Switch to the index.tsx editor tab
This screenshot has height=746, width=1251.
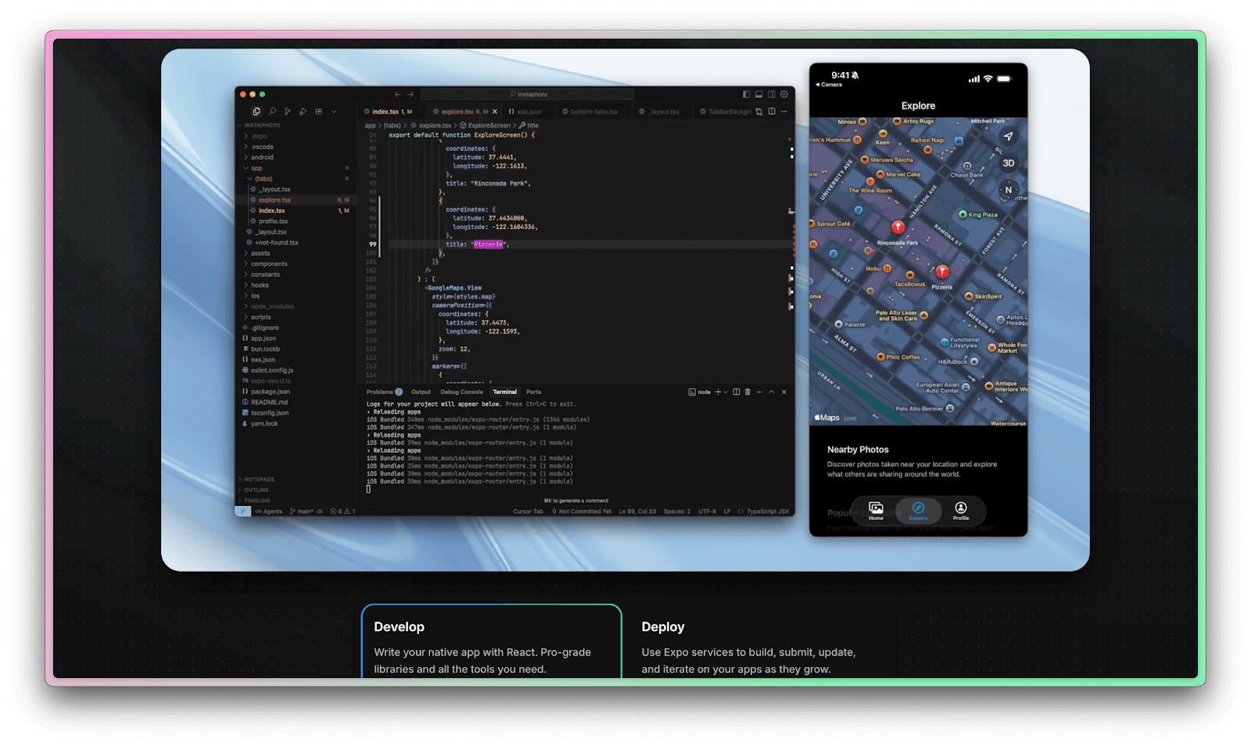click(x=390, y=112)
